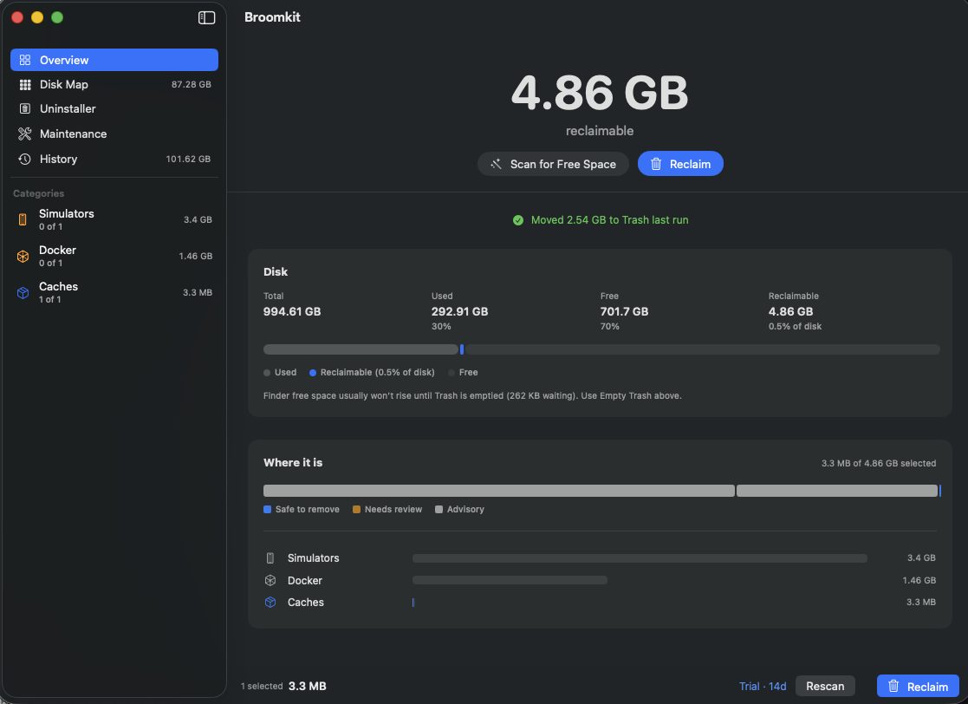Click the Total 994.61 GB value
This screenshot has width=968, height=704.
pyautogui.click(x=292, y=312)
